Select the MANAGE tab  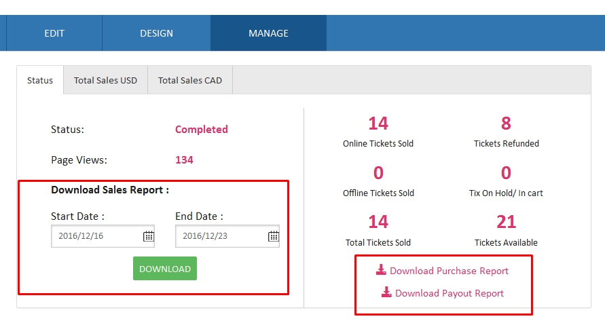[x=268, y=33]
